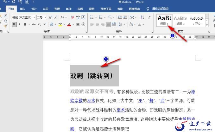Open the Paragraph dialog launcher

coord(152,32)
